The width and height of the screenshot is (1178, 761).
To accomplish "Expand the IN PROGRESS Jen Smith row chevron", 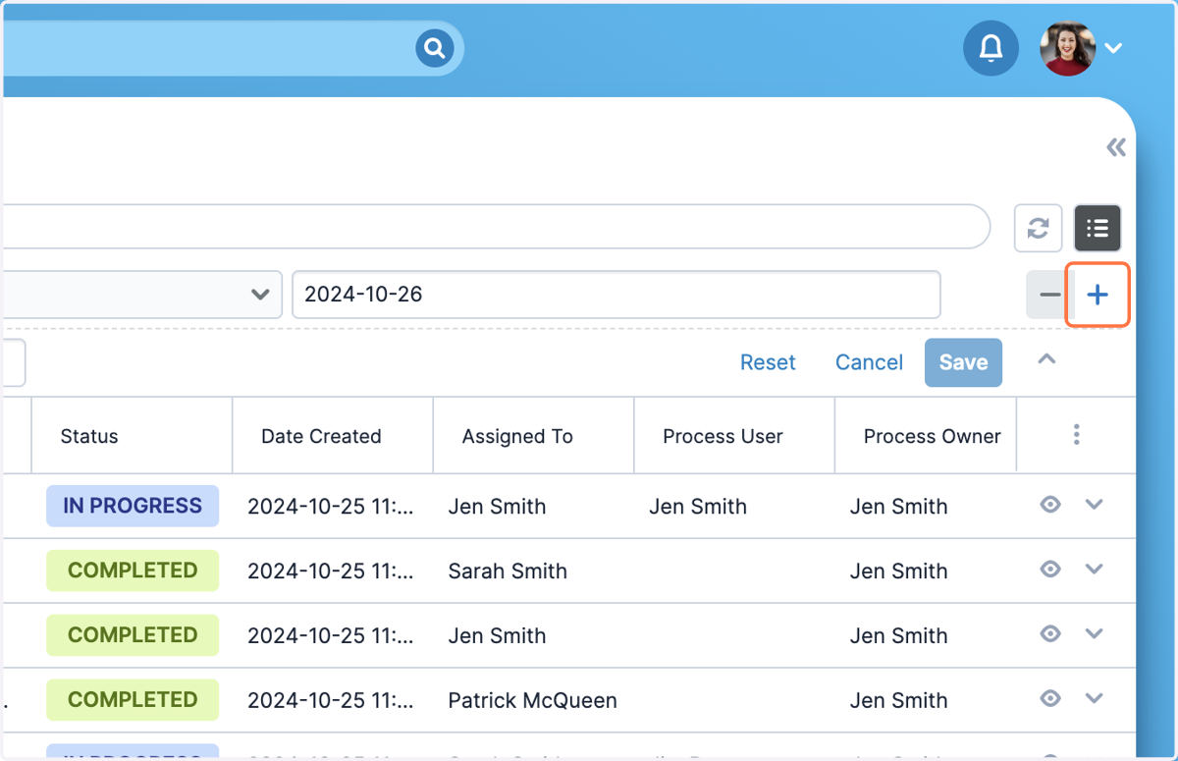I will (1095, 505).
